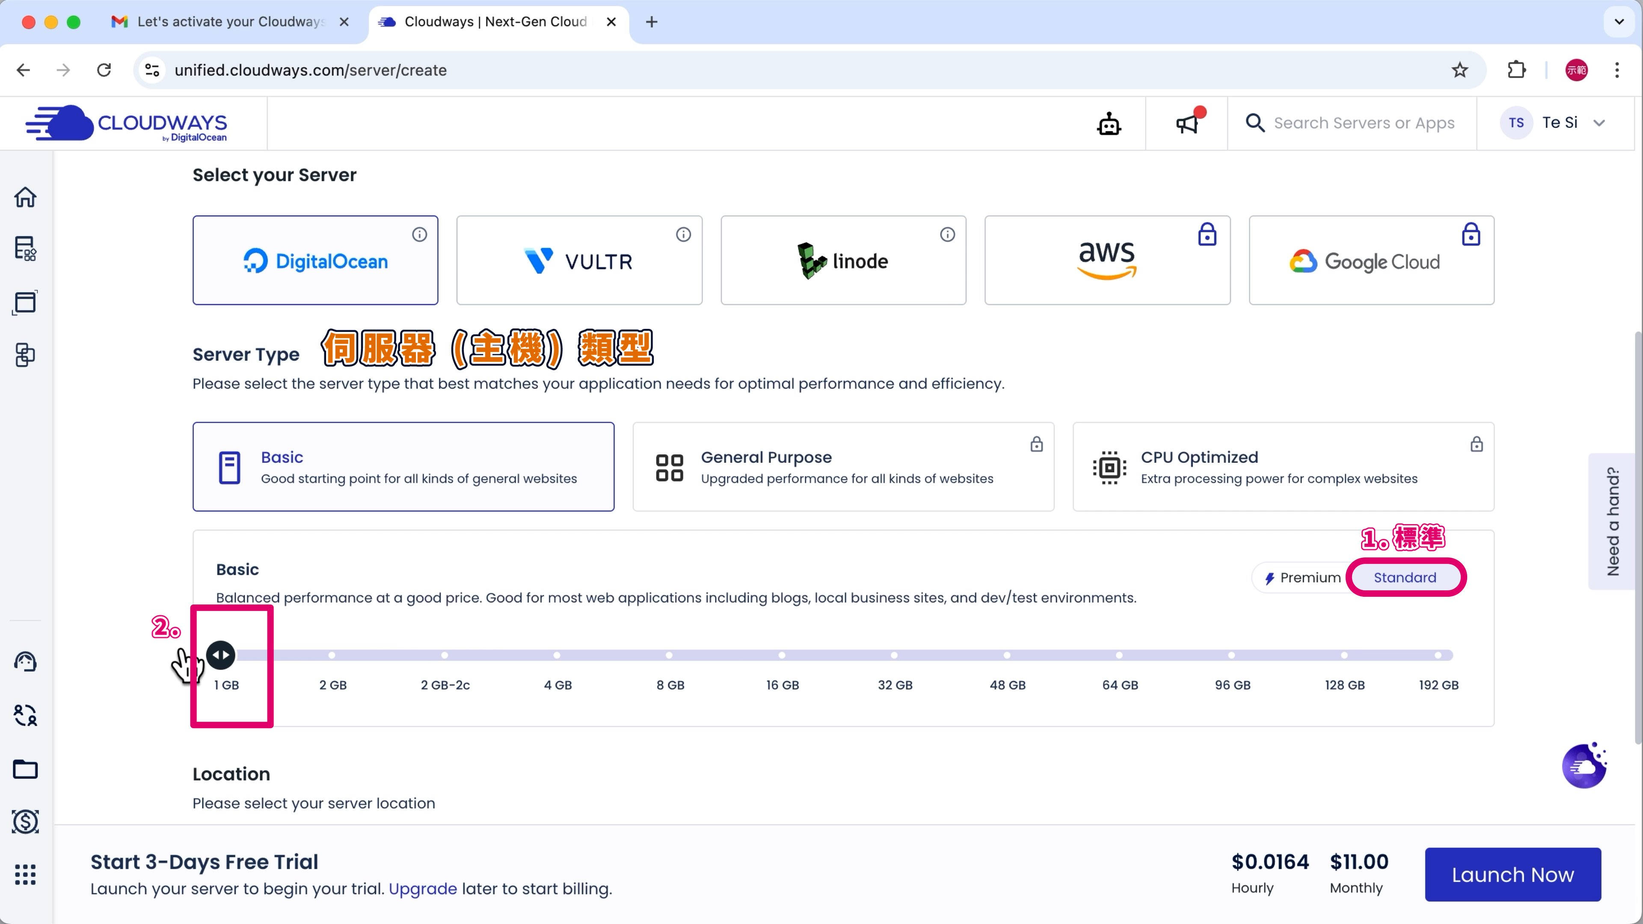Switch to the Gmail Cloudways activation tab
This screenshot has height=924, width=1643.
tap(229, 22)
